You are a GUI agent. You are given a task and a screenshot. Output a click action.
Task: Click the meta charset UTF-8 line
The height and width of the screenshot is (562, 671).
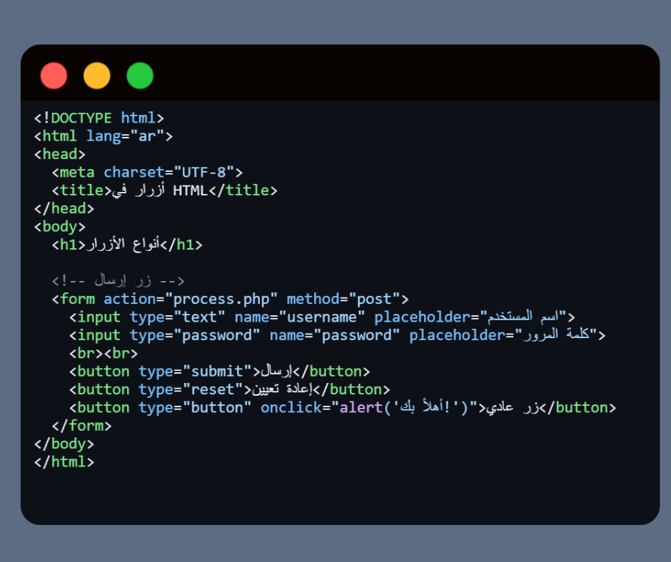click(x=147, y=172)
